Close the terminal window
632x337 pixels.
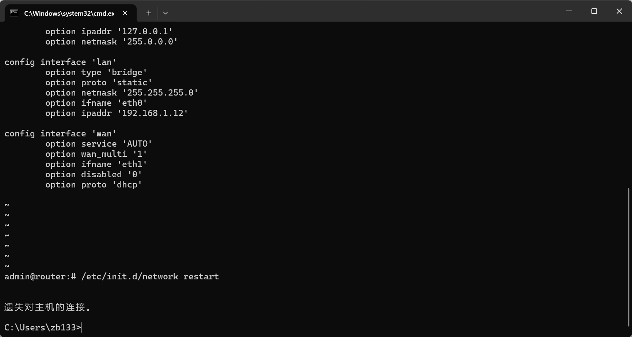pos(619,11)
